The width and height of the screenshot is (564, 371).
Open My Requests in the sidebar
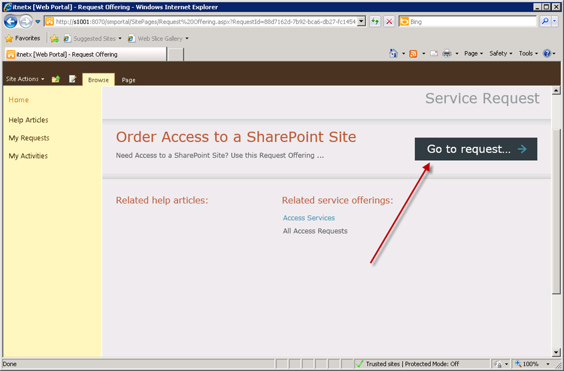point(29,138)
